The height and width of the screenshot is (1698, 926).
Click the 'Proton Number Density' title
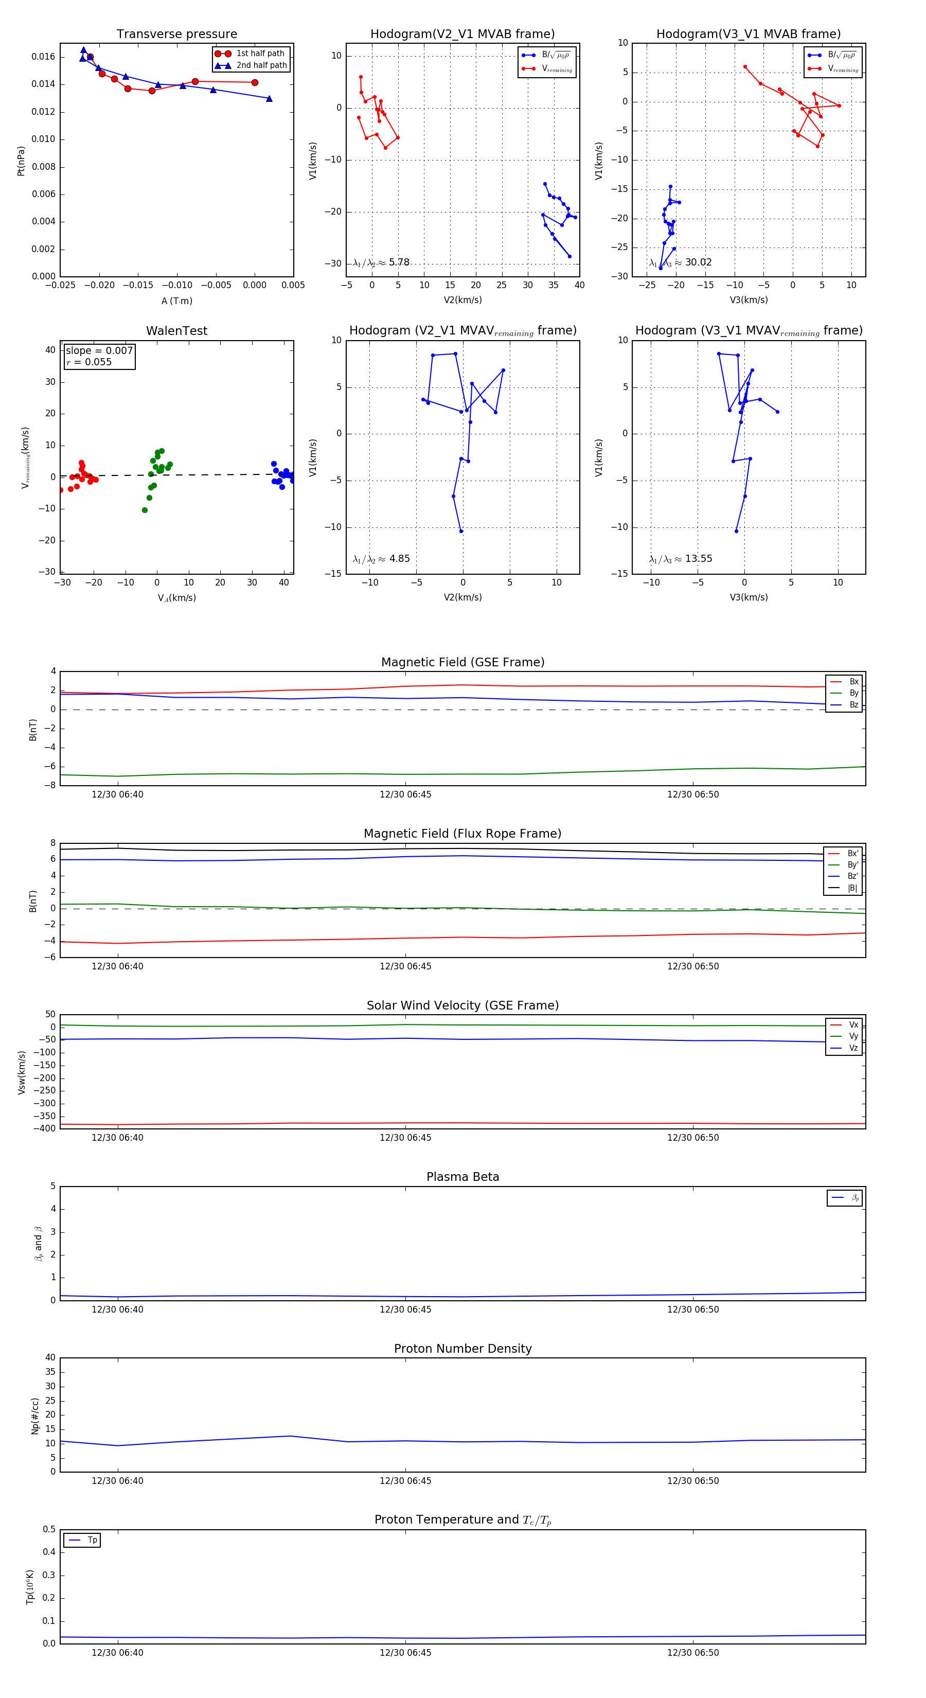[x=462, y=1349]
